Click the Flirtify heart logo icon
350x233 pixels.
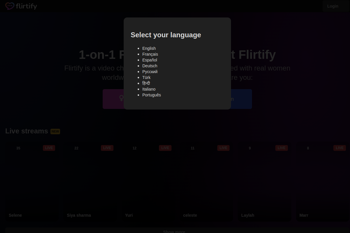tap(10, 6)
